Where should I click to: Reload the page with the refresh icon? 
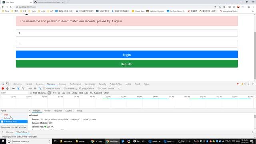click(12, 7)
